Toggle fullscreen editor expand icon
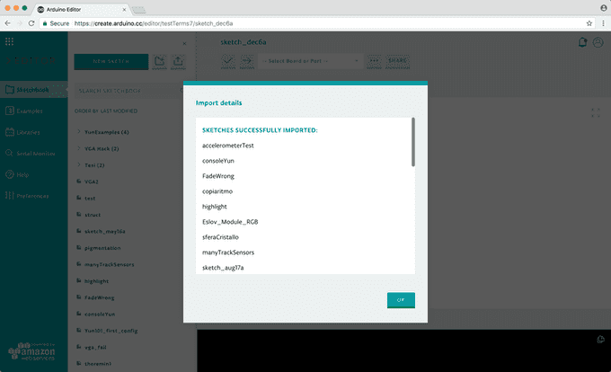This screenshot has width=611, height=372. (595, 113)
